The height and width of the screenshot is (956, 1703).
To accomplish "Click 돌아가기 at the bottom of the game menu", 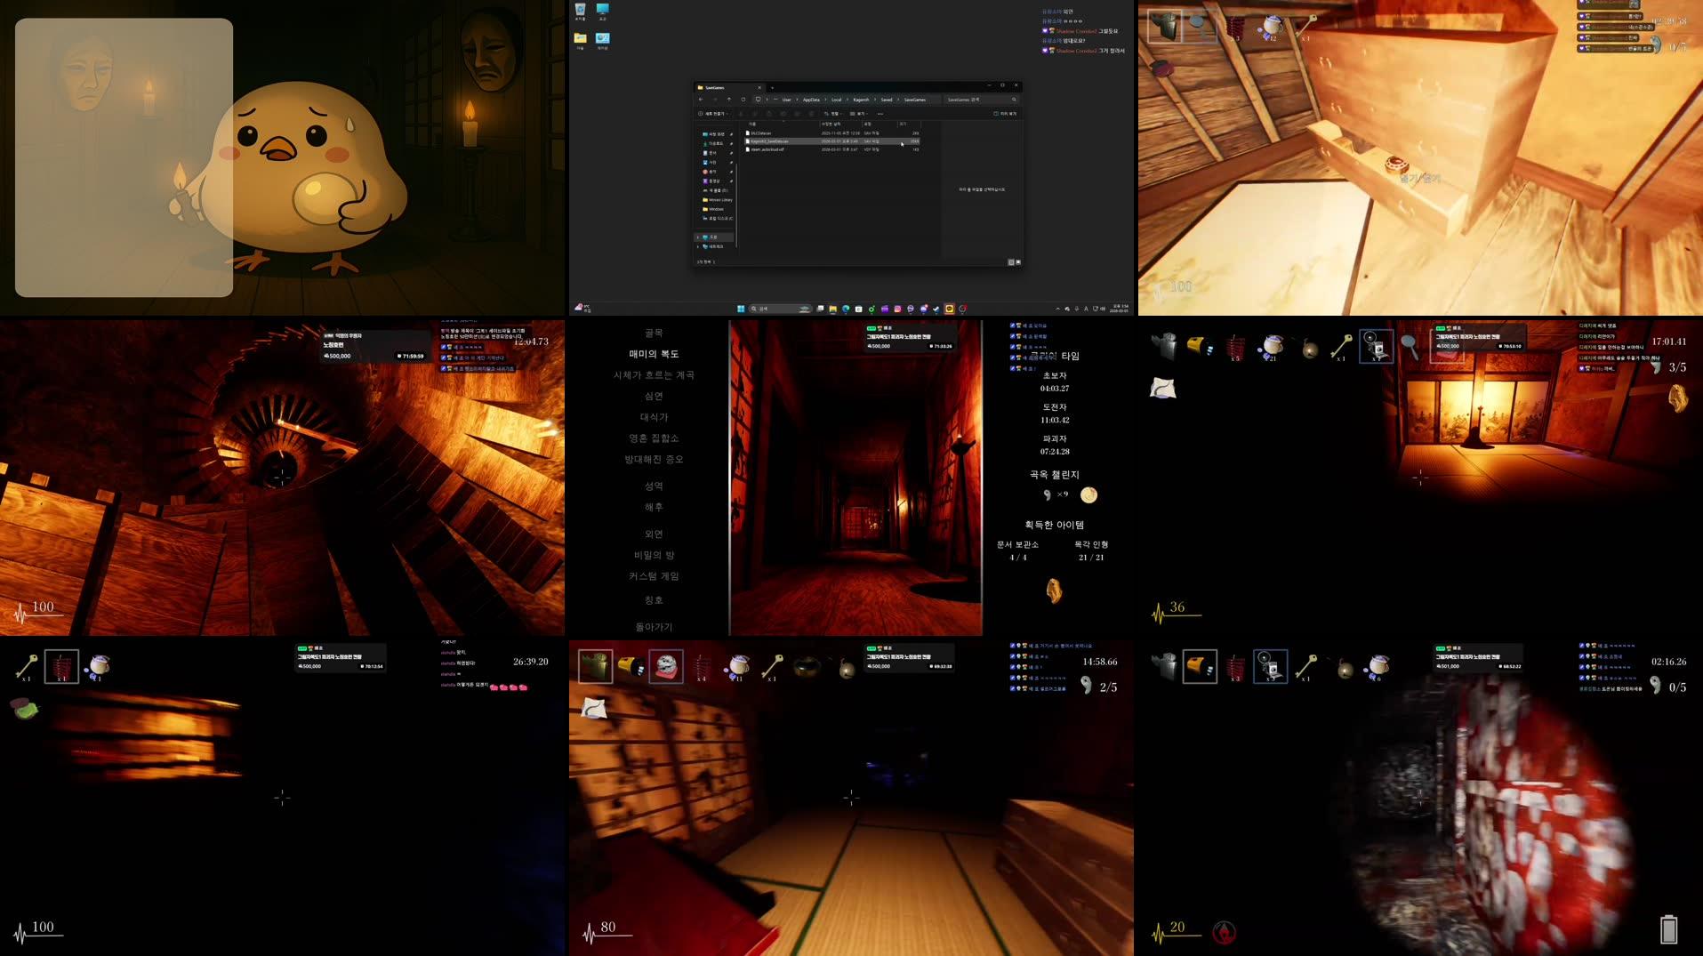I will [x=653, y=627].
